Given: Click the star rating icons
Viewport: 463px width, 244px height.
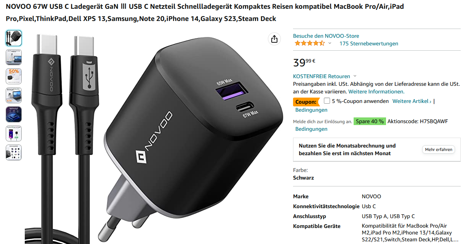Looking at the screenshot, I should click(x=309, y=43).
